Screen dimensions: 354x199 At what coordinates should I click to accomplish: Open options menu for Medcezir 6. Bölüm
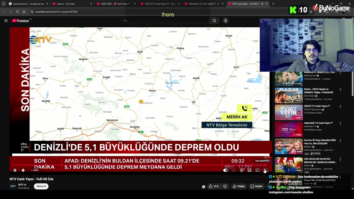tap(340, 73)
